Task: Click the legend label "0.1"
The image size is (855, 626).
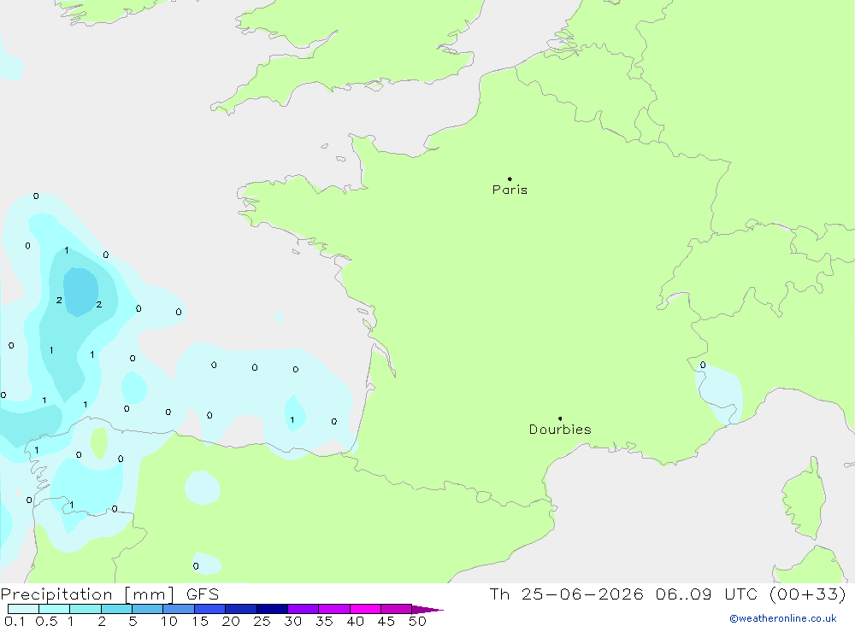Action: [15, 621]
